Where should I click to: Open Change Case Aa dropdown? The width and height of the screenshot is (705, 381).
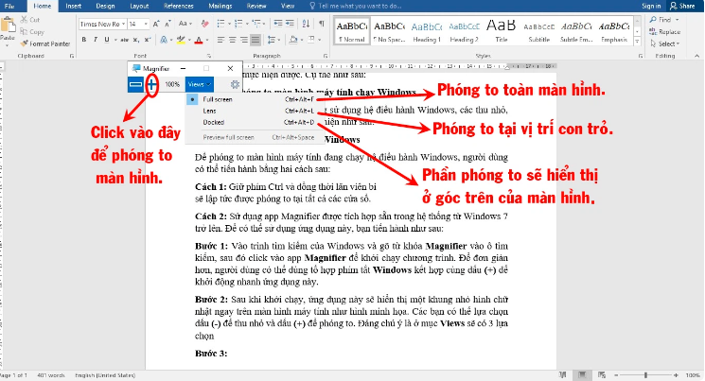(185, 24)
